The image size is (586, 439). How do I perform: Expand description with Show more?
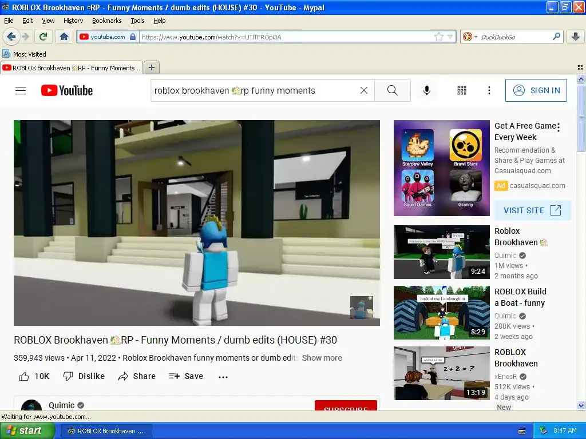coord(322,358)
